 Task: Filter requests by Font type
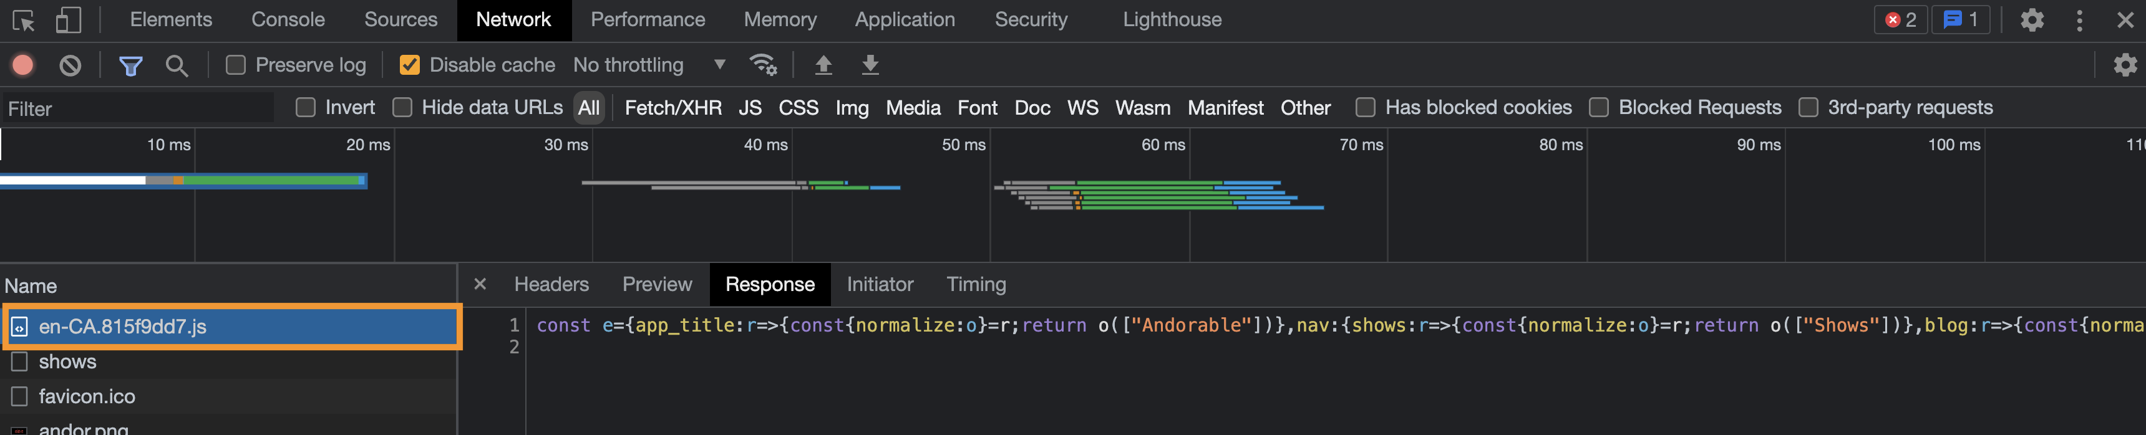coord(977,107)
